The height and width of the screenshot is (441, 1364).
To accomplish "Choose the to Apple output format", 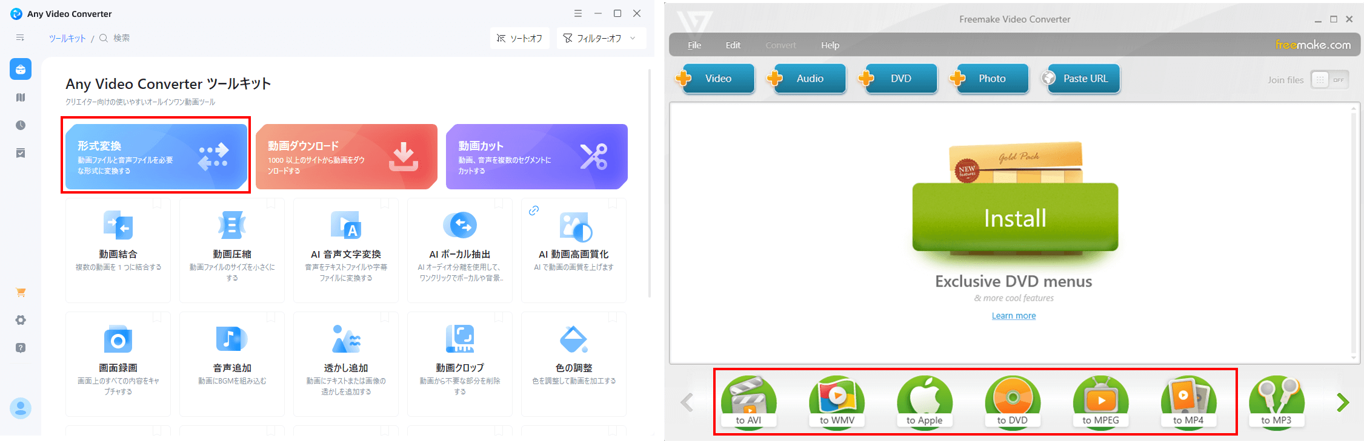I will (925, 402).
